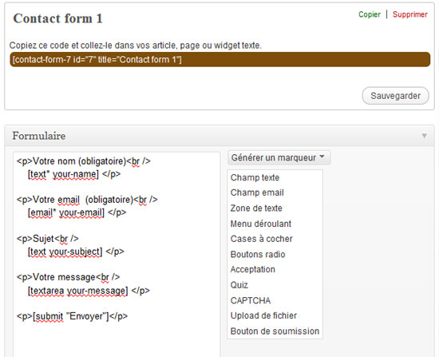Choose Upload de fichier tag option
The height and width of the screenshot is (357, 439).
pyautogui.click(x=263, y=315)
